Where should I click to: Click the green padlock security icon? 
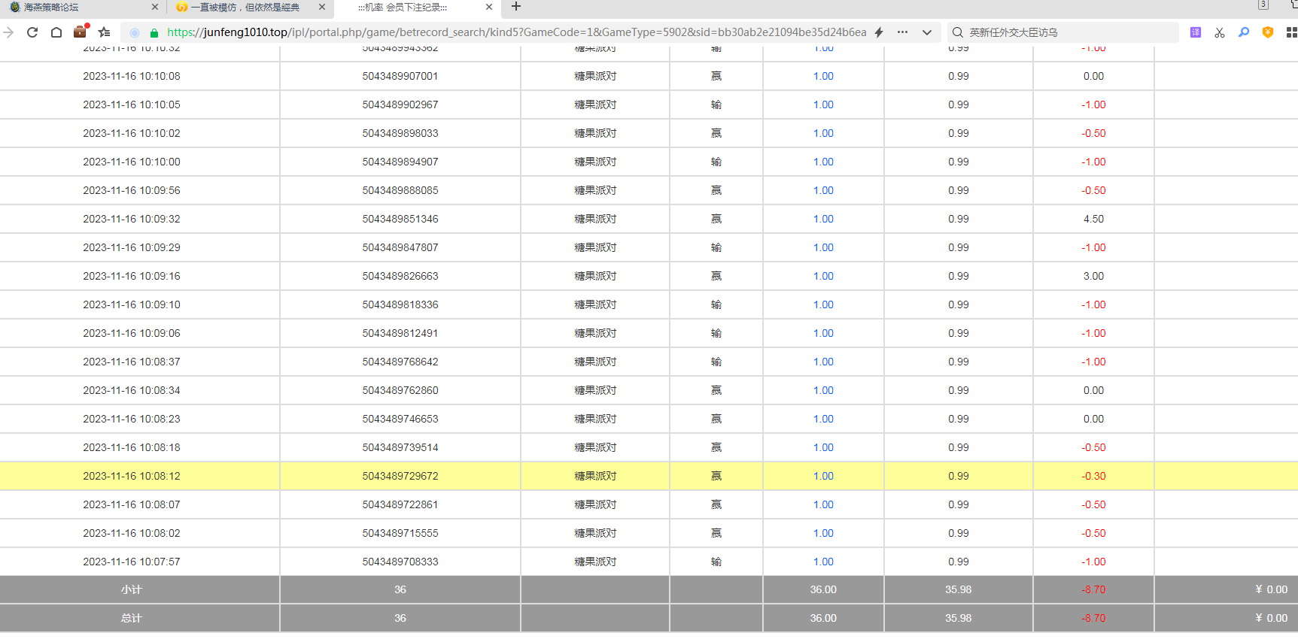(x=154, y=33)
